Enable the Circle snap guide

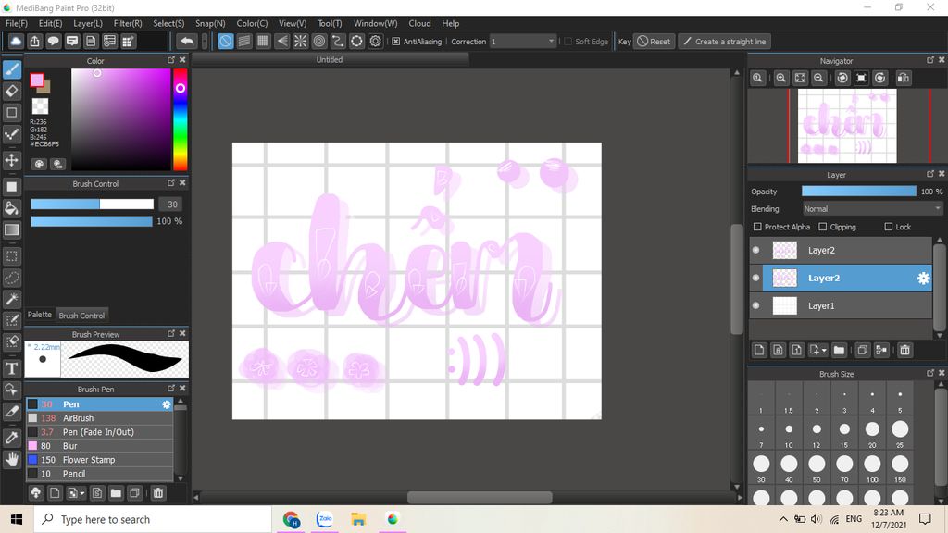pyautogui.click(x=319, y=41)
